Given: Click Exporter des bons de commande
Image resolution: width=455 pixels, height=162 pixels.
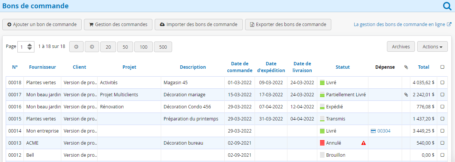Looking at the screenshot, I should [x=288, y=25].
